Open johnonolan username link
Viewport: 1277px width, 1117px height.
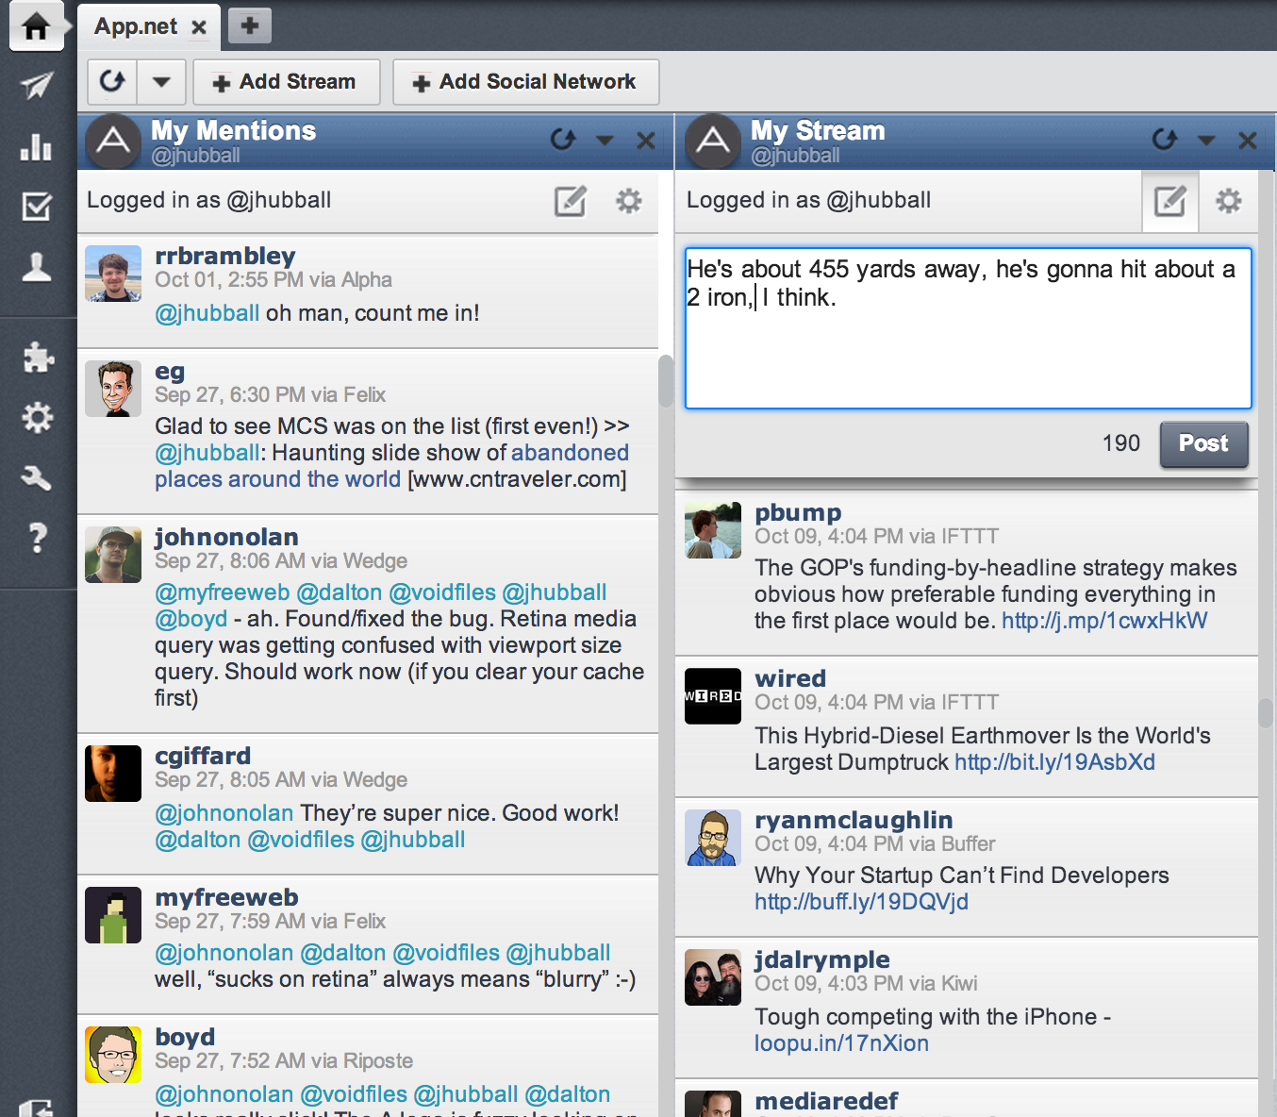click(226, 537)
